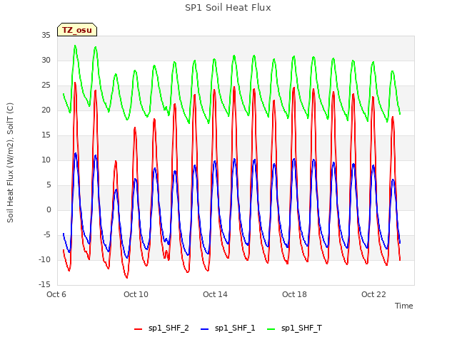The width and height of the screenshot is (457, 342).
Task: Click the 0 y-axis tick label
Action: tap(49, 210)
